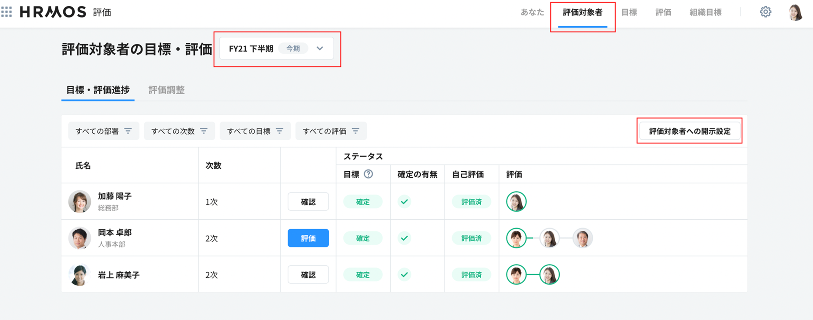
Task: Open 評価対象者への開示設定
Action: pos(689,131)
